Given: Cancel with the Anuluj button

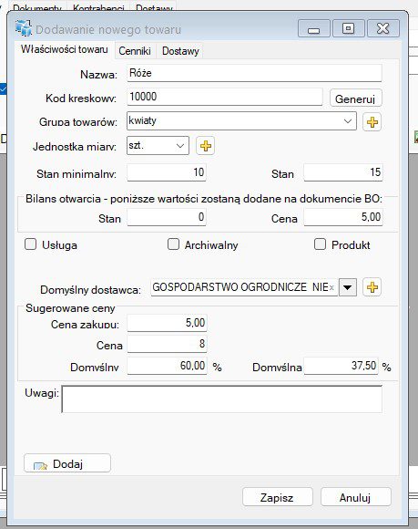Looking at the screenshot, I should click(355, 497).
